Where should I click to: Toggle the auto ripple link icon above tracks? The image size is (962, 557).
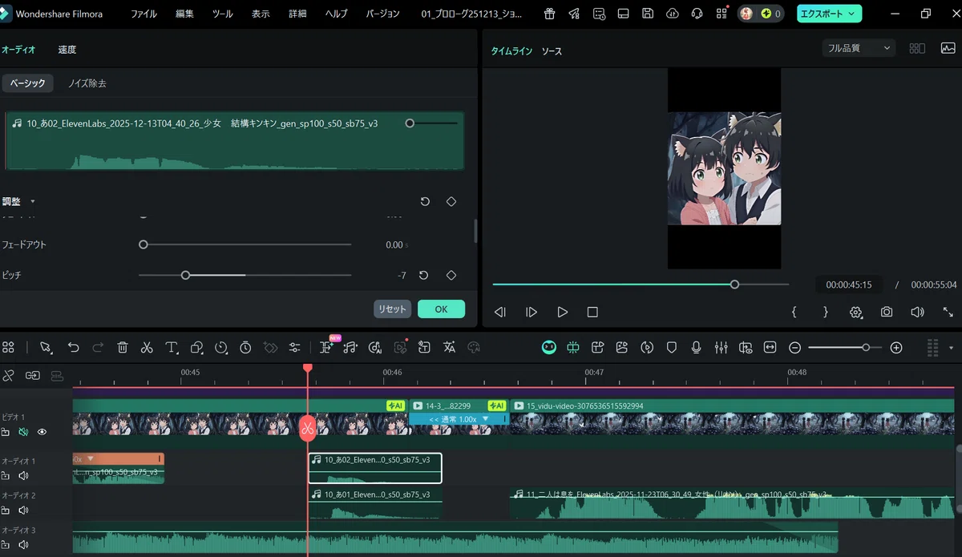[x=33, y=375]
